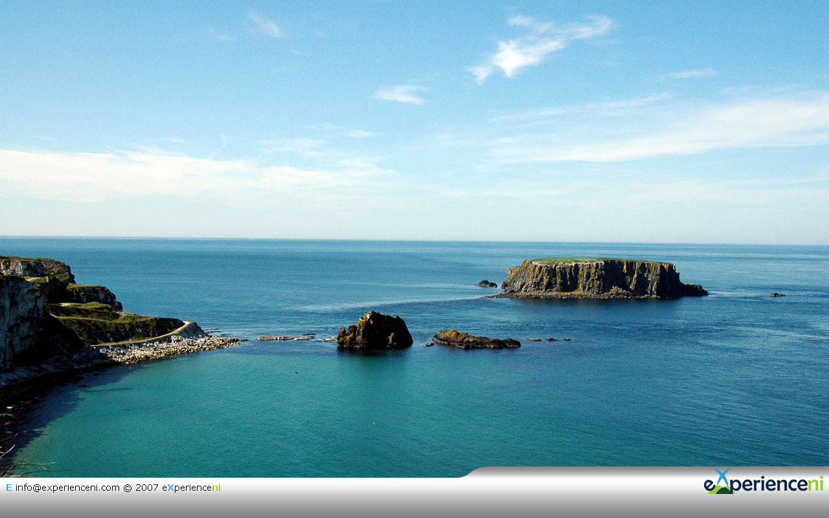
Task: Click the copyright symbol in the footer
Action: coord(128,488)
